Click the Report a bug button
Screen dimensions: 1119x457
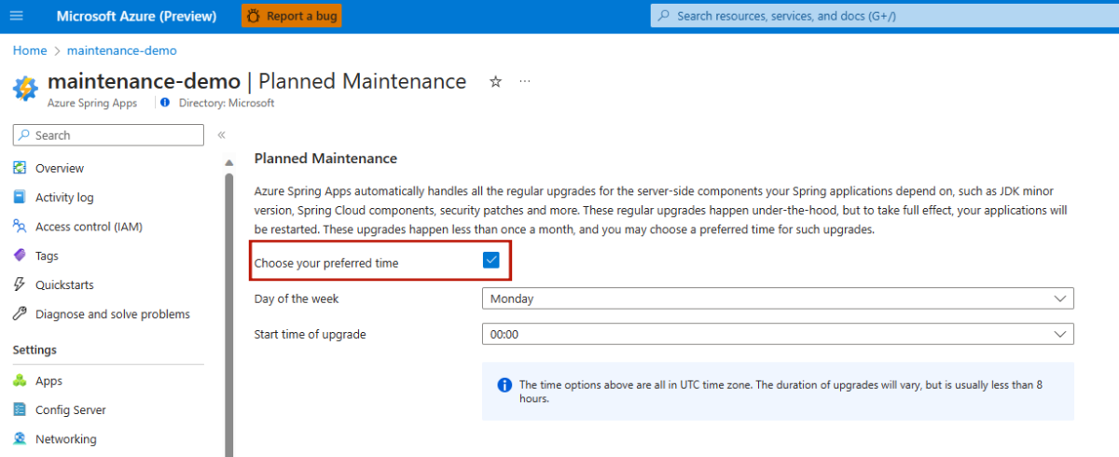click(x=291, y=16)
